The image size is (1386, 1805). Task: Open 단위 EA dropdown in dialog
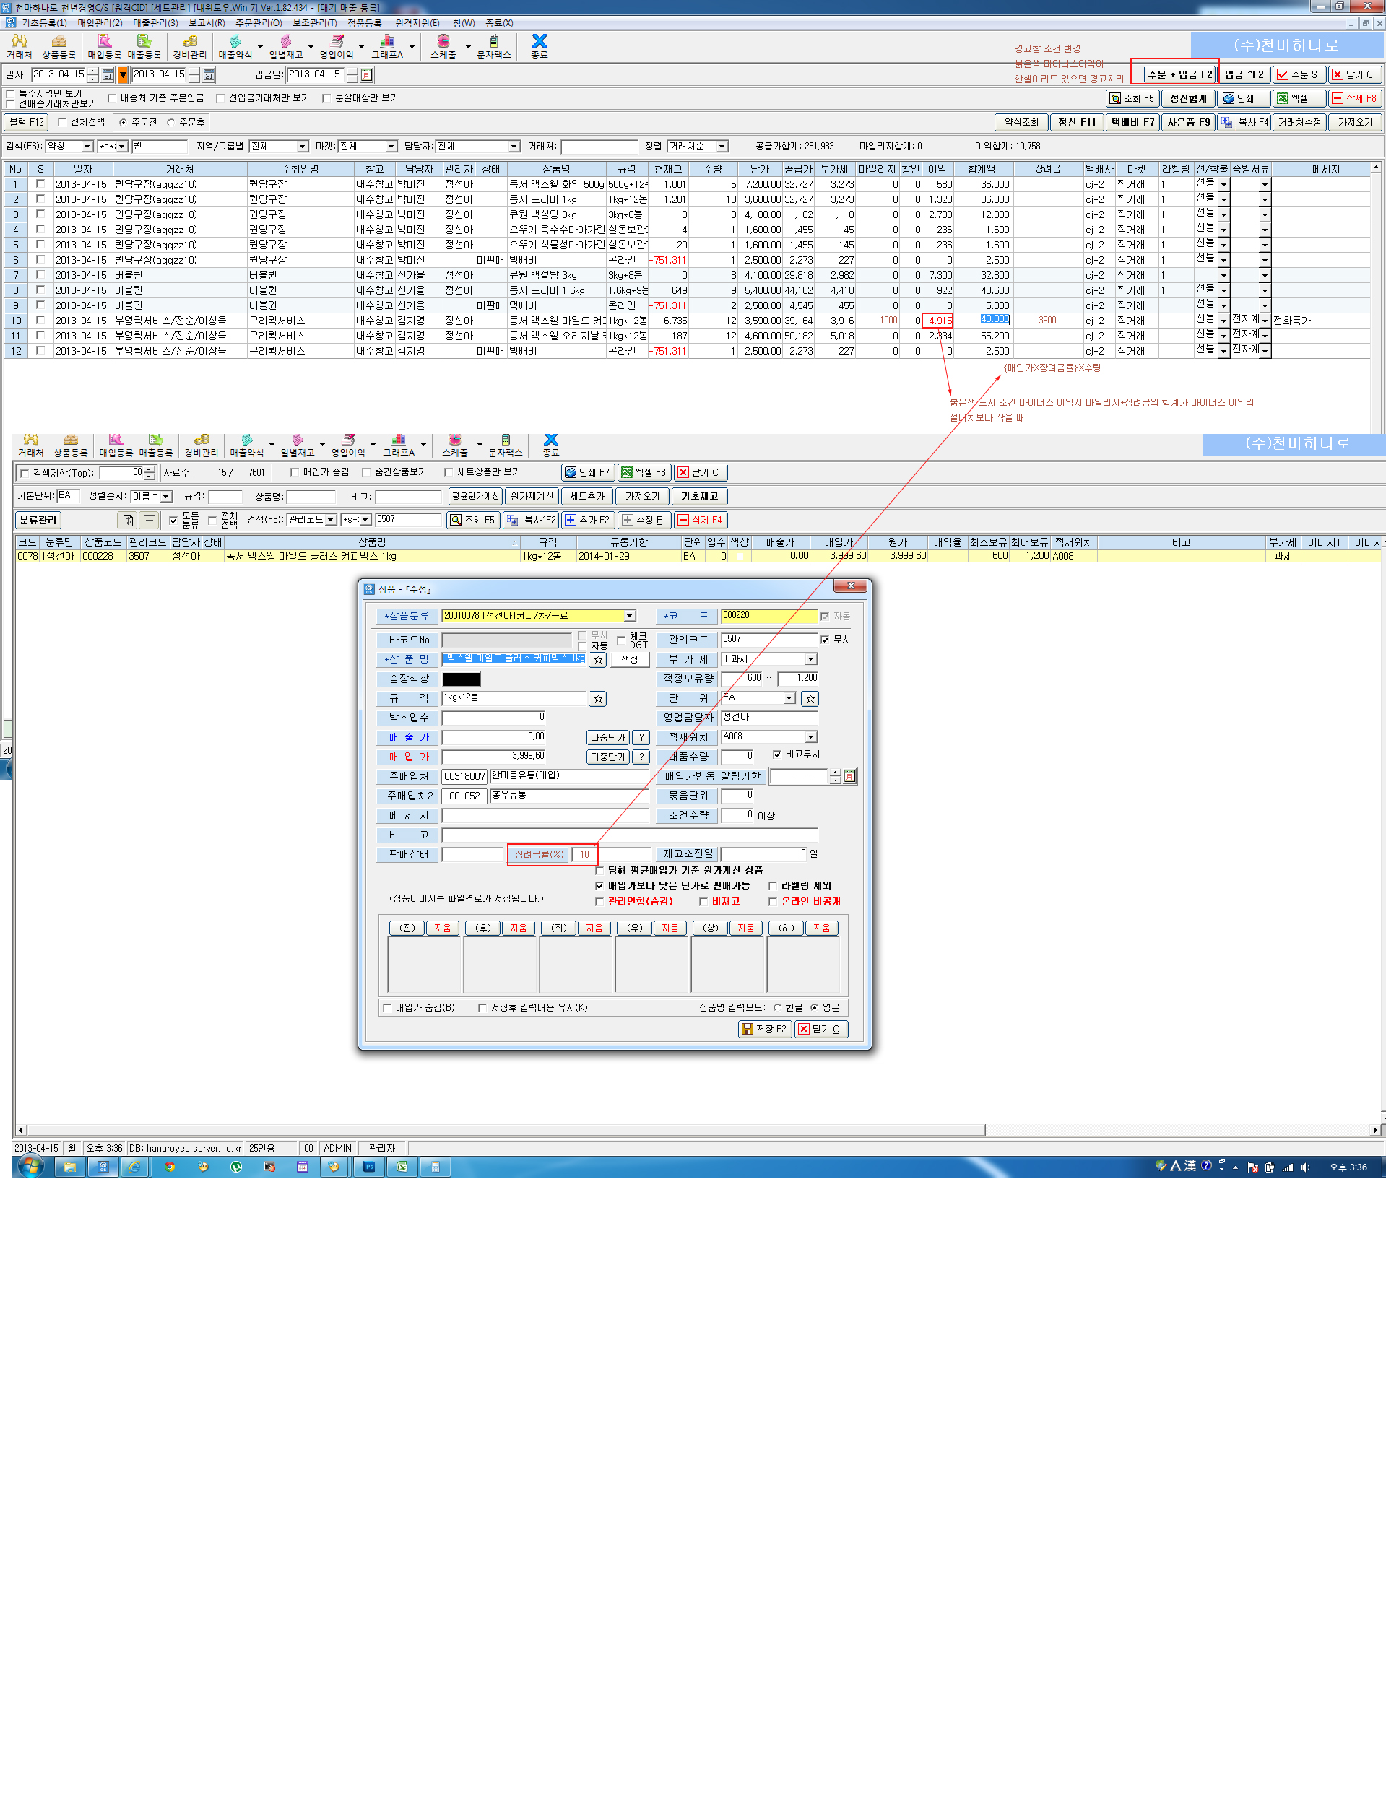pyautogui.click(x=789, y=698)
